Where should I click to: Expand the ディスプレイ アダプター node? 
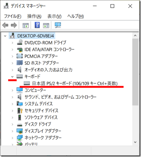[x=13, y=131]
